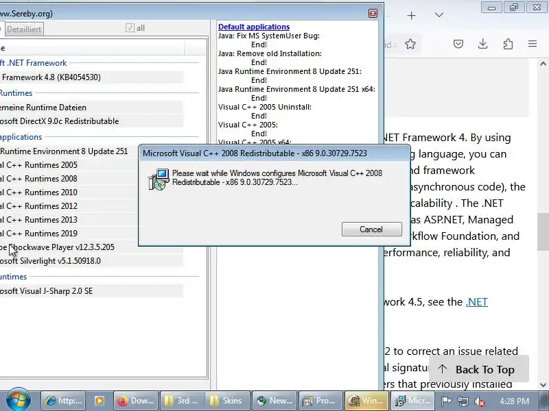Image resolution: width=549 pixels, height=411 pixels.
Task: Click 'Visual C++ 2005 Uninstall' log line
Action: pyautogui.click(x=265, y=107)
